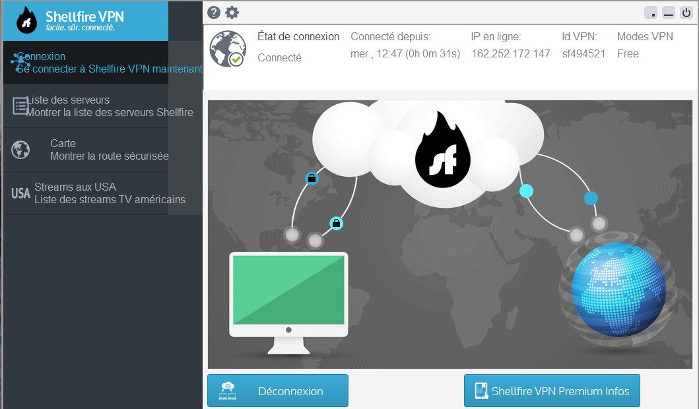This screenshot has width=699, height=409.
Task: Click the État de connexion label
Action: 298,36
